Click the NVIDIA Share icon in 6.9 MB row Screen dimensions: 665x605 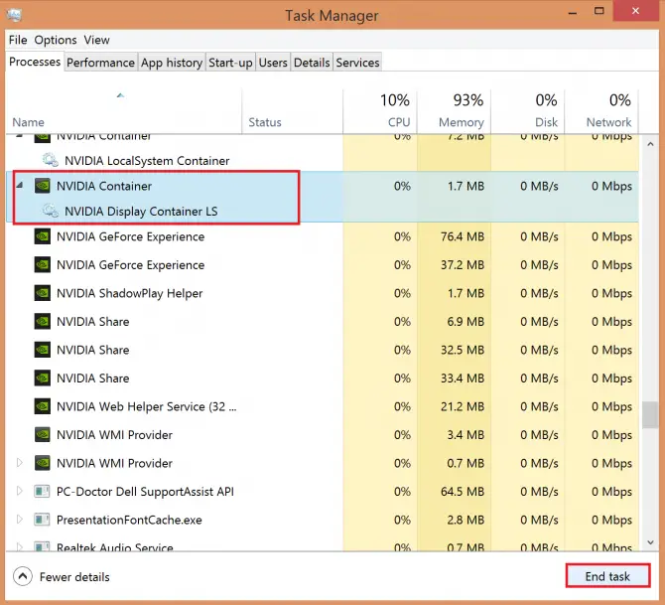(x=43, y=321)
